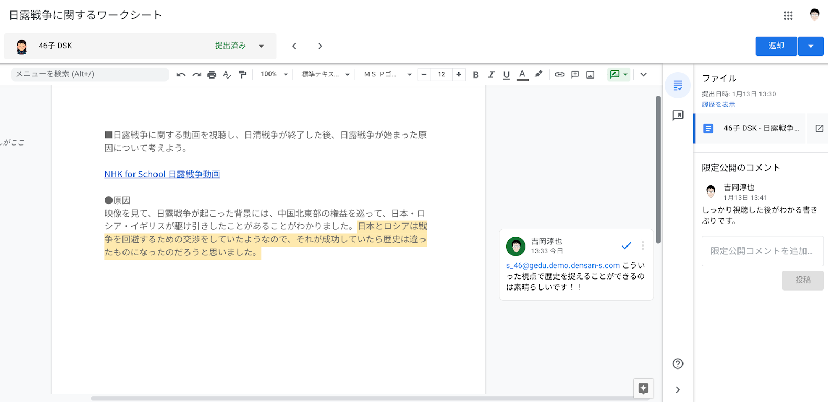Open 履歴を表示 history link

point(718,105)
